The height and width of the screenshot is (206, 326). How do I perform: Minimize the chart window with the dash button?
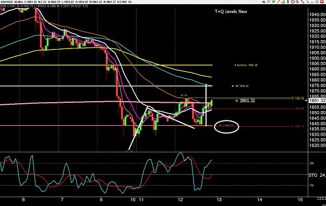(312, 3)
